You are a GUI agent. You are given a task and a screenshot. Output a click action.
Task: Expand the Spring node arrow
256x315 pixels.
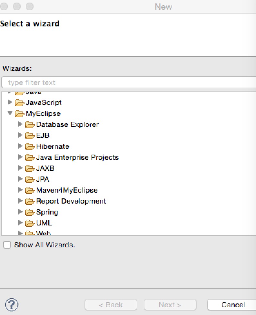[20, 212]
